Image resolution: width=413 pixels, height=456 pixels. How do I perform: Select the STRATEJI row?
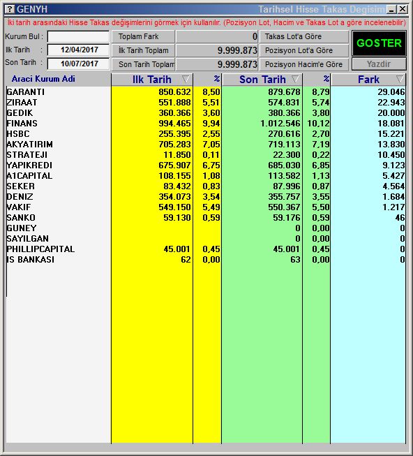[206, 155]
